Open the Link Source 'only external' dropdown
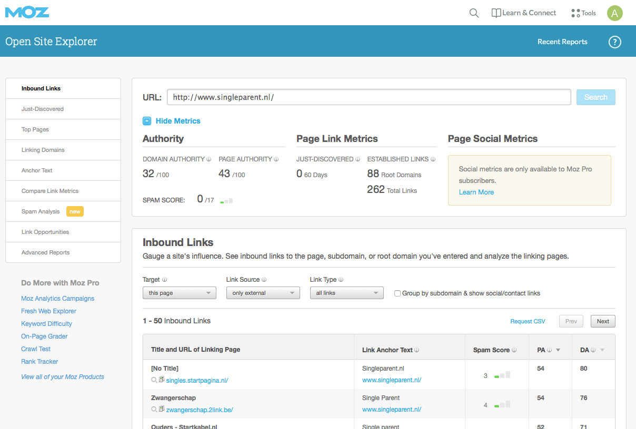The image size is (636, 429). [x=263, y=293]
